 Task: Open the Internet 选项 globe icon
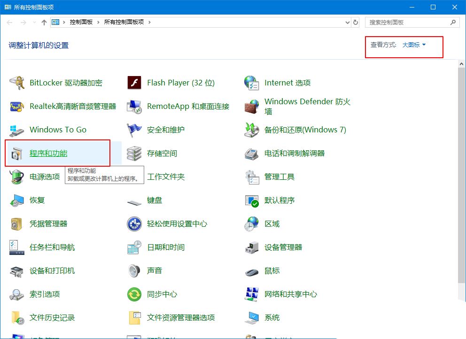click(x=252, y=83)
